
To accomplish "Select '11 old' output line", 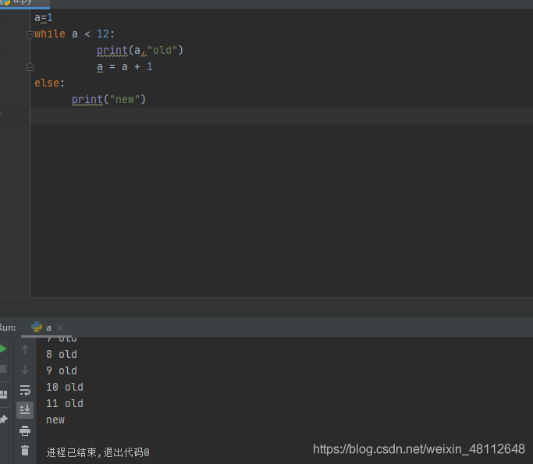I will point(65,403).
